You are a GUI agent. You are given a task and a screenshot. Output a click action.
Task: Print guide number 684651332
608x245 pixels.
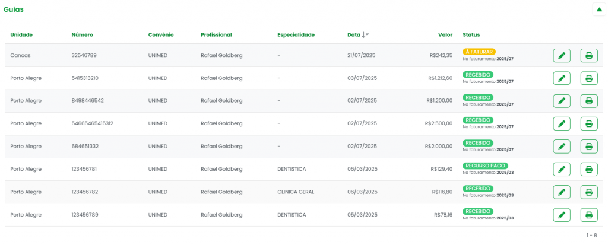click(x=588, y=146)
